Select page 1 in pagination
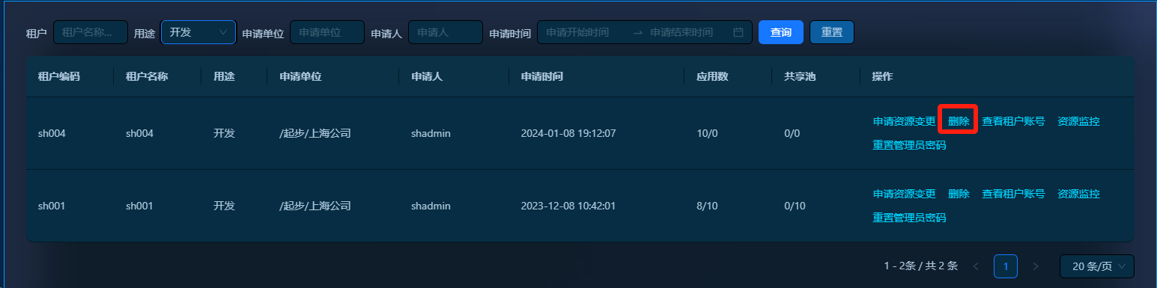The height and width of the screenshot is (288, 1157). coord(1006,266)
